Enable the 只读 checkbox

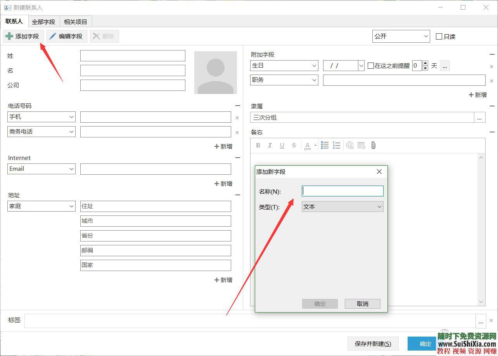click(x=439, y=36)
